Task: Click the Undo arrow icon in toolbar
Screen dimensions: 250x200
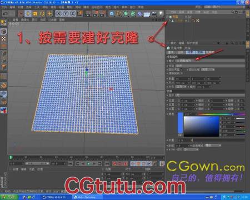Action: pos(6,13)
